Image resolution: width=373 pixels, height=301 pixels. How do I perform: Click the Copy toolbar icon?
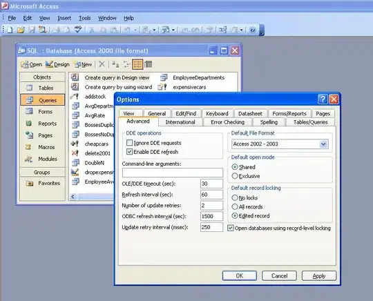[103, 30]
